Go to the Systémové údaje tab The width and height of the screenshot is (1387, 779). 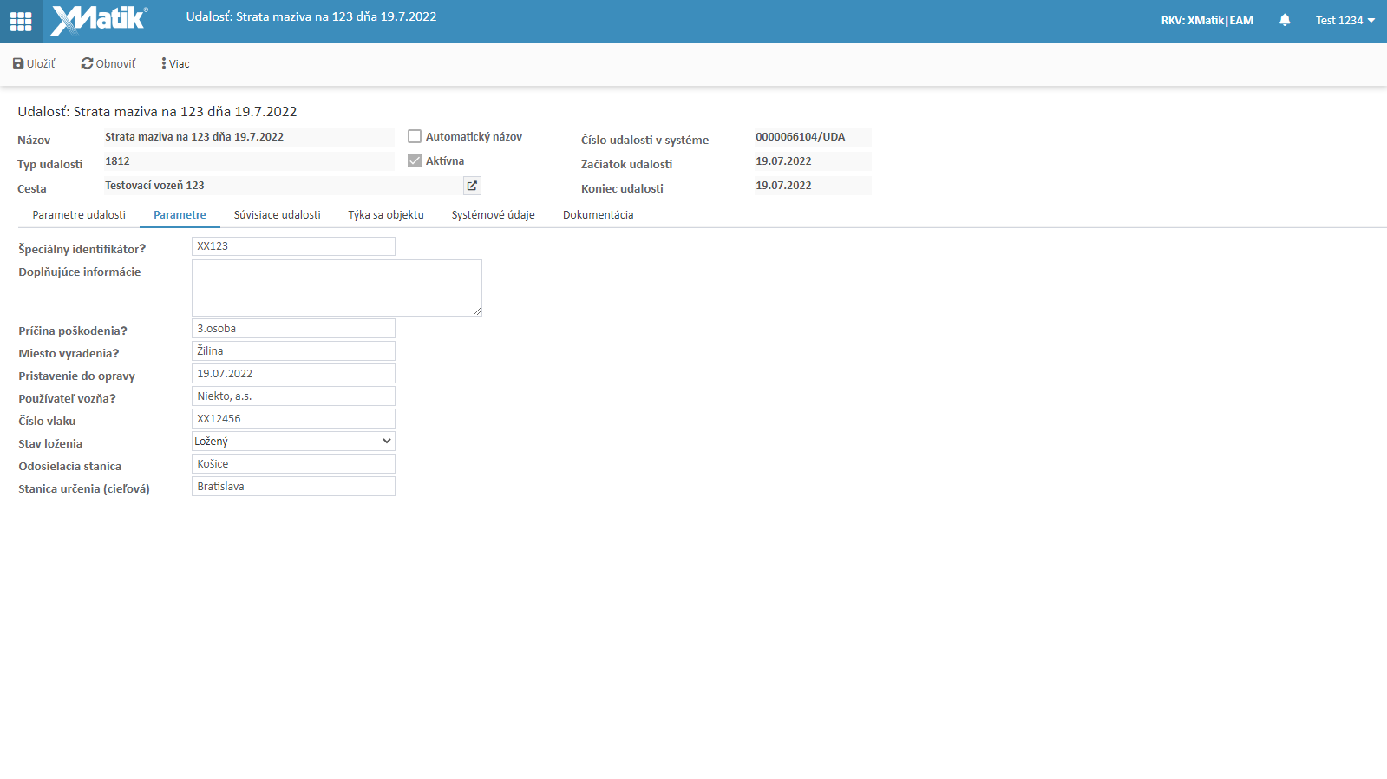[493, 215]
